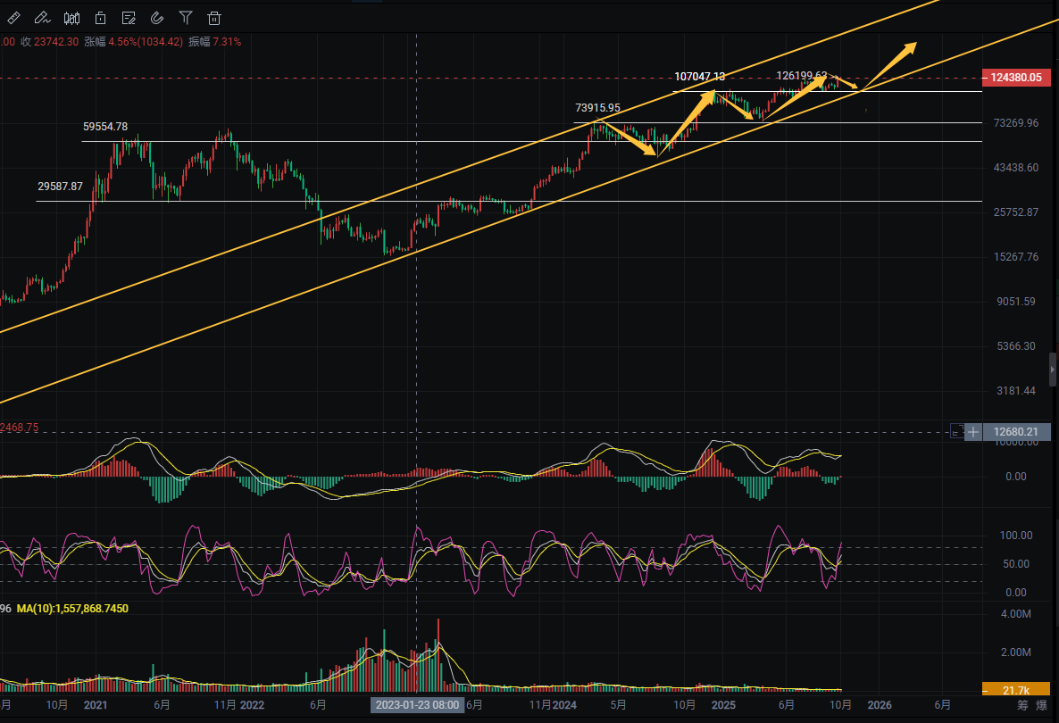This screenshot has height=723, width=1059.
Task: Open the candlestick chart type tool
Action: [x=71, y=18]
